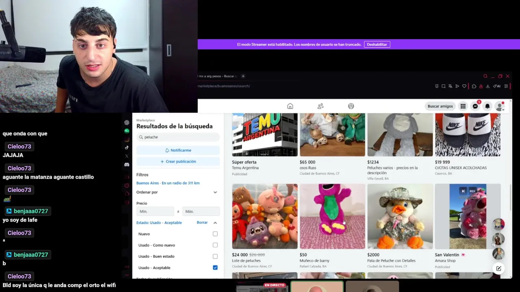Click the Máx. price input

[201, 211]
